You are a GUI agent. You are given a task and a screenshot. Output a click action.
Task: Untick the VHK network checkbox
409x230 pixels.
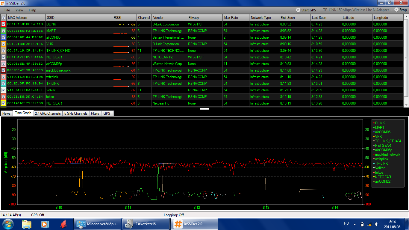tap(3, 44)
